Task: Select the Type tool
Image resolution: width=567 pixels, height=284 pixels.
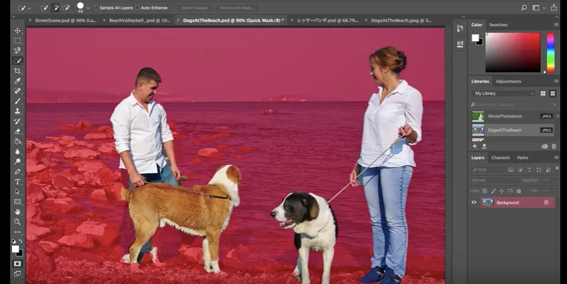Action: click(17, 182)
